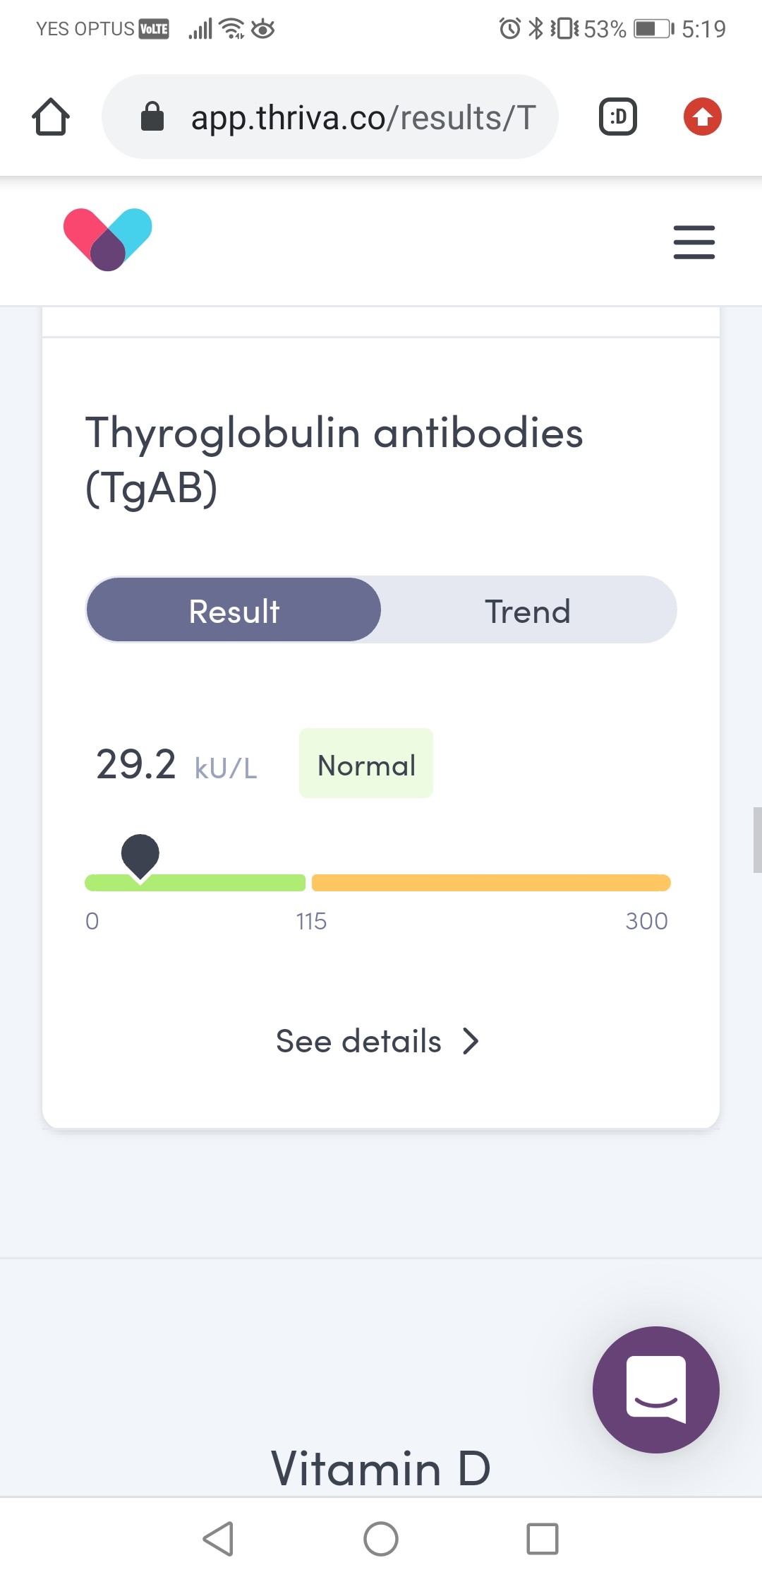This screenshot has height=1582, width=762.
Task: Switch to the Trend tab
Action: [x=527, y=611]
